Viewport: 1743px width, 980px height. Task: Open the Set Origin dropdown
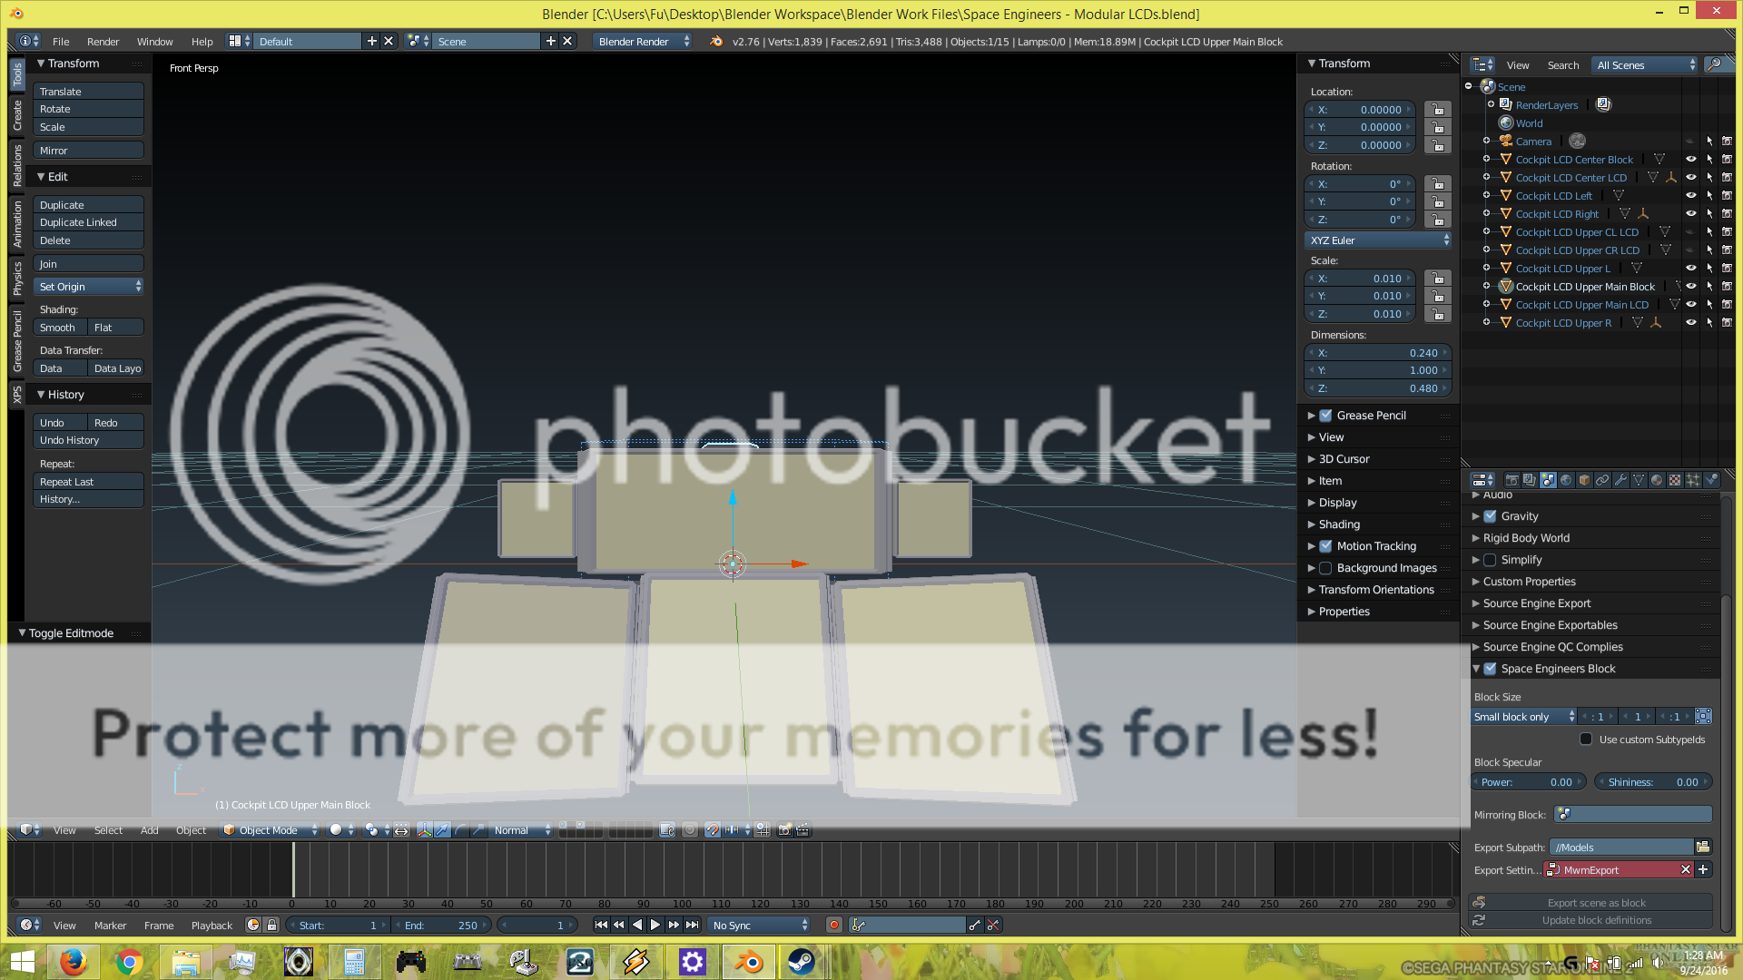(88, 287)
